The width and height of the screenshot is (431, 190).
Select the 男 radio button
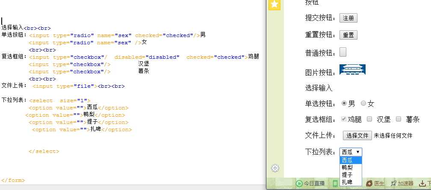click(344, 104)
